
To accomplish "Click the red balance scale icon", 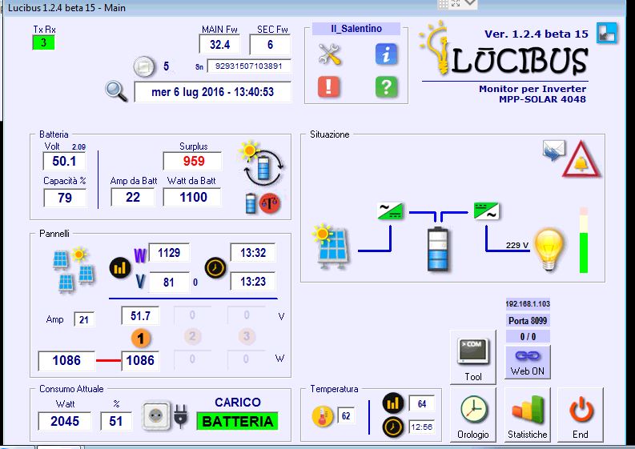I will pyautogui.click(x=270, y=203).
